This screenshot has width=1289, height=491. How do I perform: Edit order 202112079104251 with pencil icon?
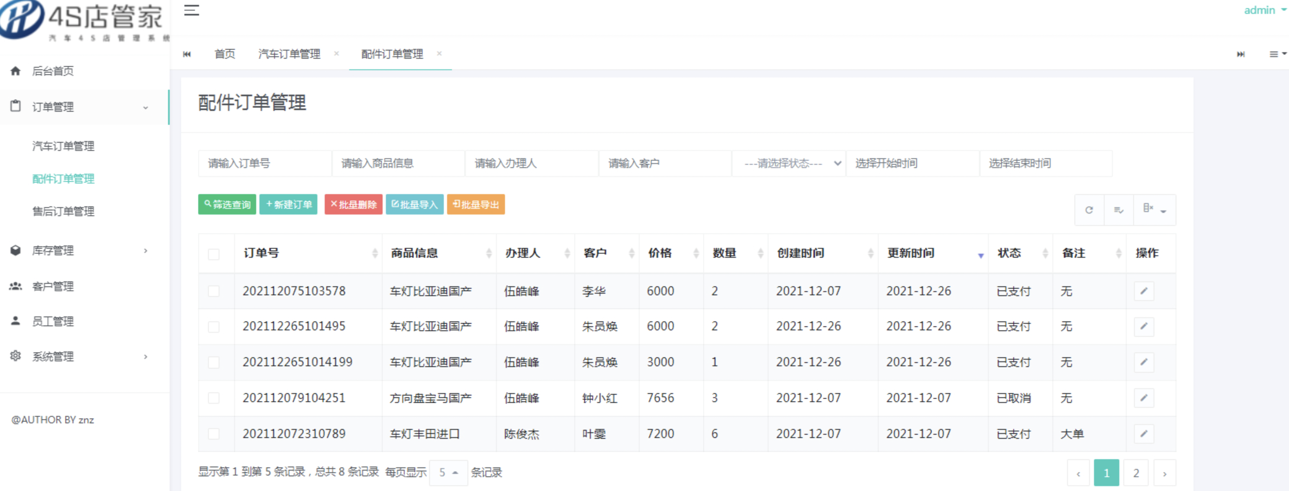[1143, 398]
